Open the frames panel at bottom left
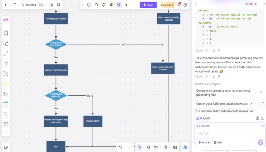This screenshot has width=266, height=152. coord(6,147)
